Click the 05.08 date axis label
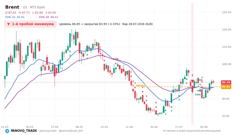The height and width of the screenshot is (135, 241). 204,127
